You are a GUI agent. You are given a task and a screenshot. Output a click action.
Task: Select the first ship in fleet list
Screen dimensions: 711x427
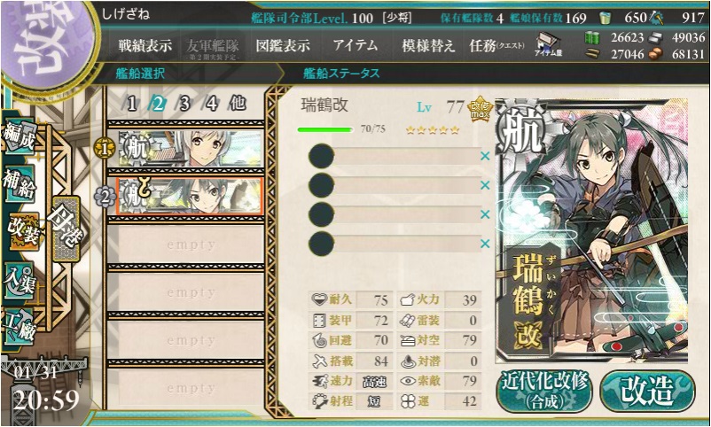coord(186,148)
